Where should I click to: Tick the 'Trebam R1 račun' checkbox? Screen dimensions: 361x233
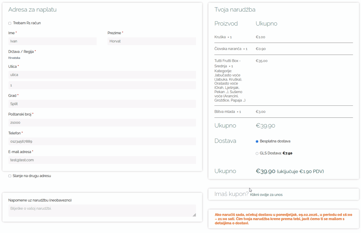tap(10, 23)
